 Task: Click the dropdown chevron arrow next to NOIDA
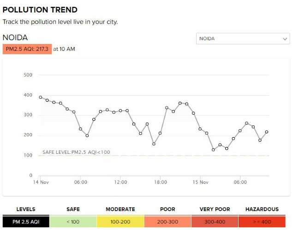point(285,39)
